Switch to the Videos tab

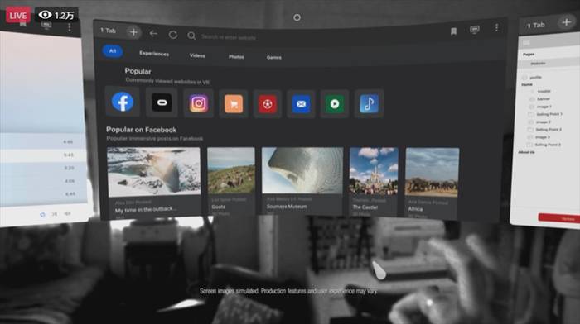coord(197,55)
